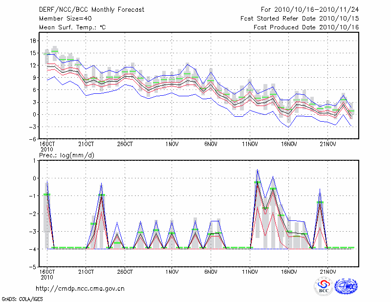391x302 pixels.
Task: Click the blue circular NCC logo
Action: point(346,286)
